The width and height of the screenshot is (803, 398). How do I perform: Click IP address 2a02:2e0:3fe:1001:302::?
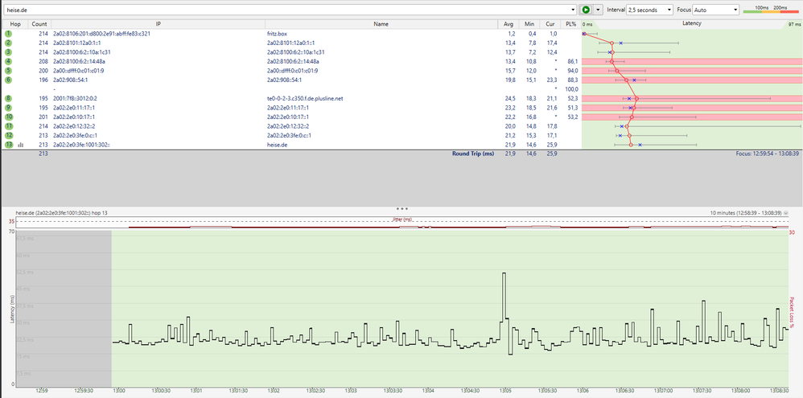click(81, 145)
